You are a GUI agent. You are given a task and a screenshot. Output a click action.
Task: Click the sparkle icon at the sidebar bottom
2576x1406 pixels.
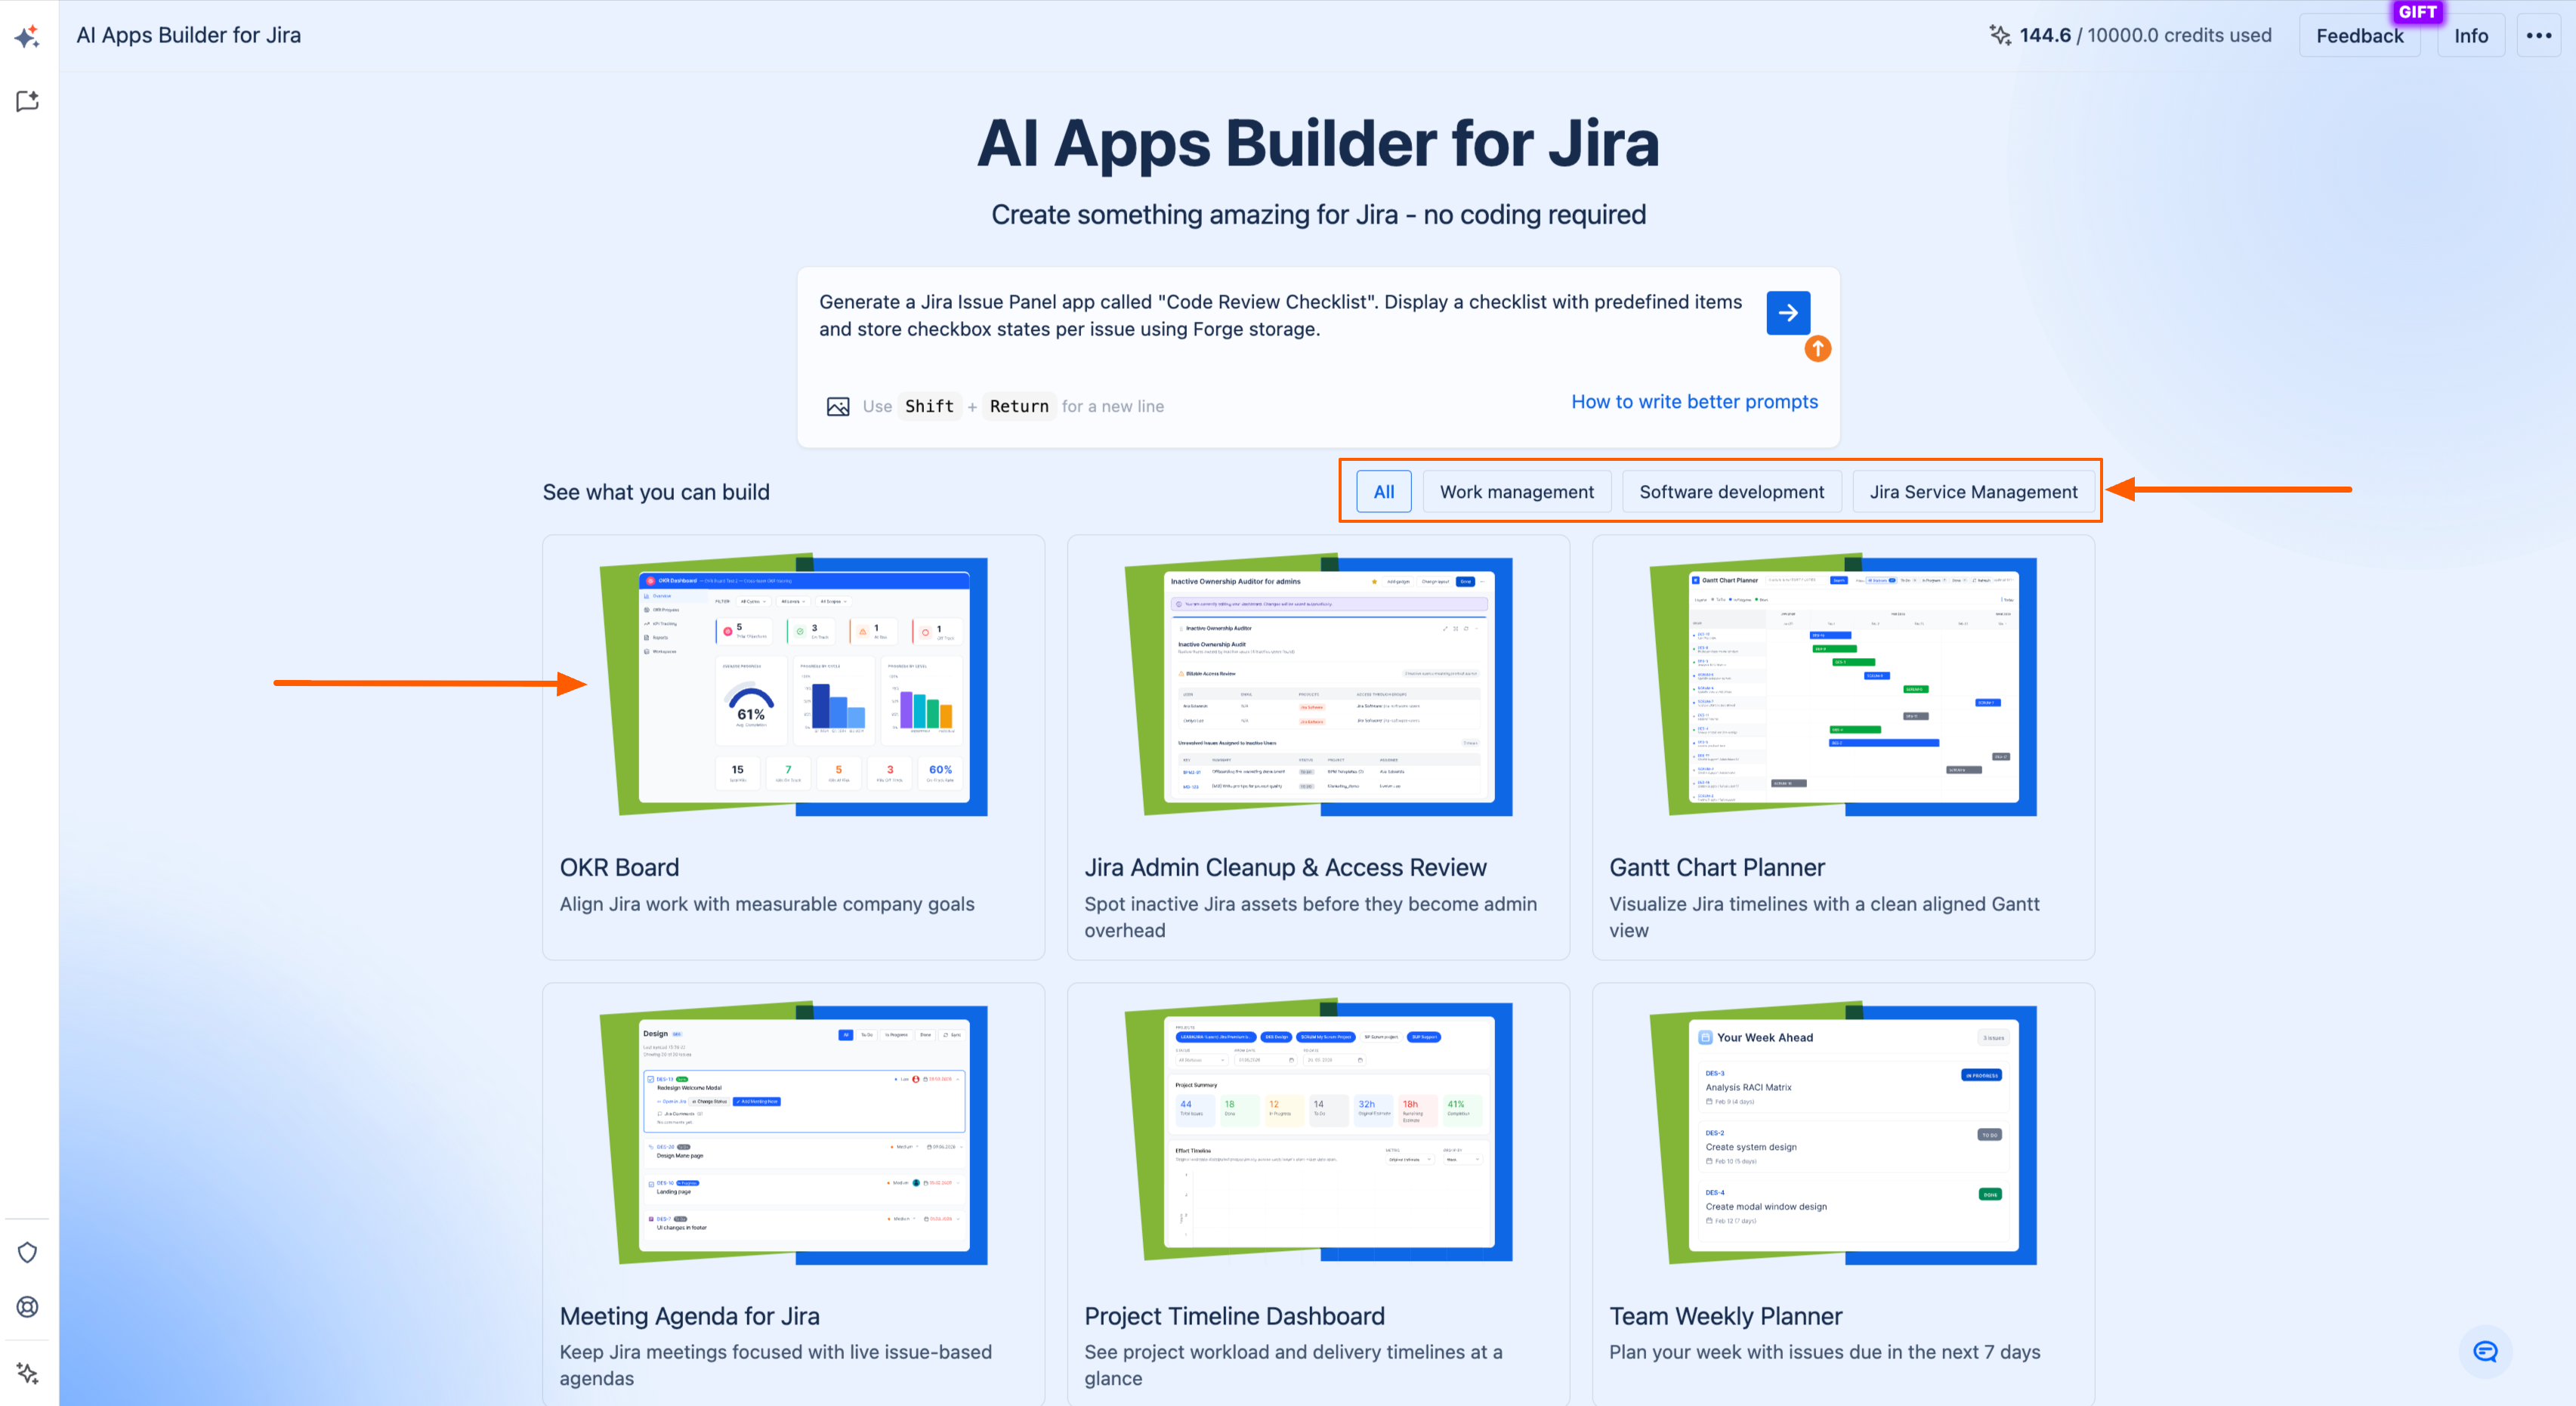(27, 1373)
